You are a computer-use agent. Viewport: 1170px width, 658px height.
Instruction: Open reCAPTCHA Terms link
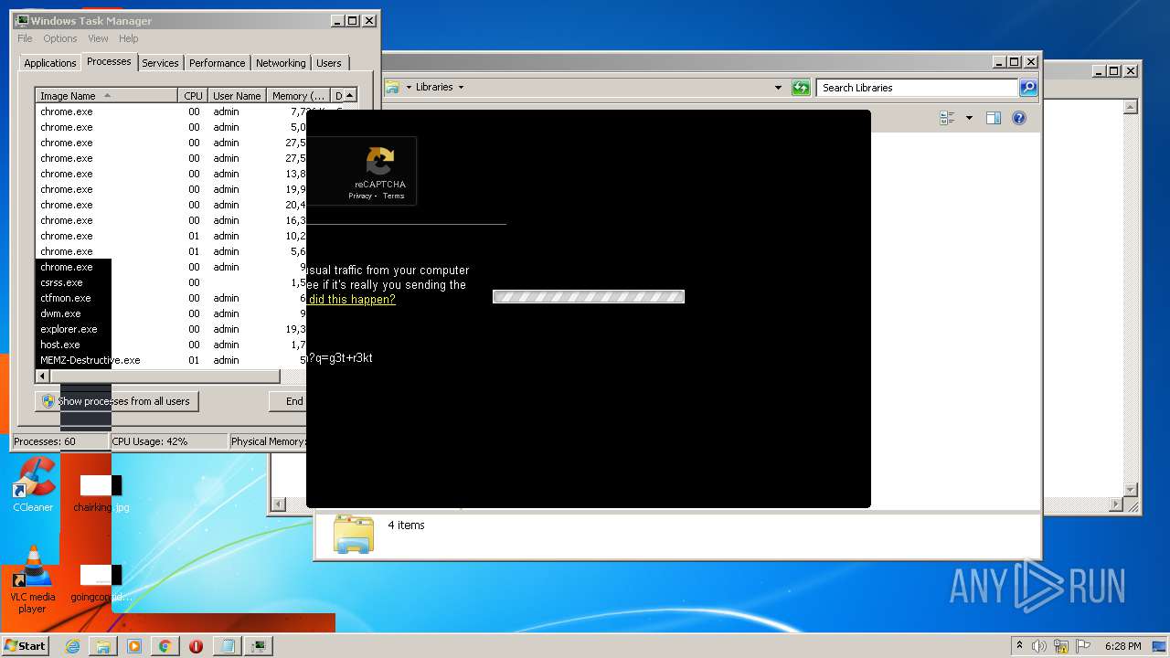coord(393,196)
